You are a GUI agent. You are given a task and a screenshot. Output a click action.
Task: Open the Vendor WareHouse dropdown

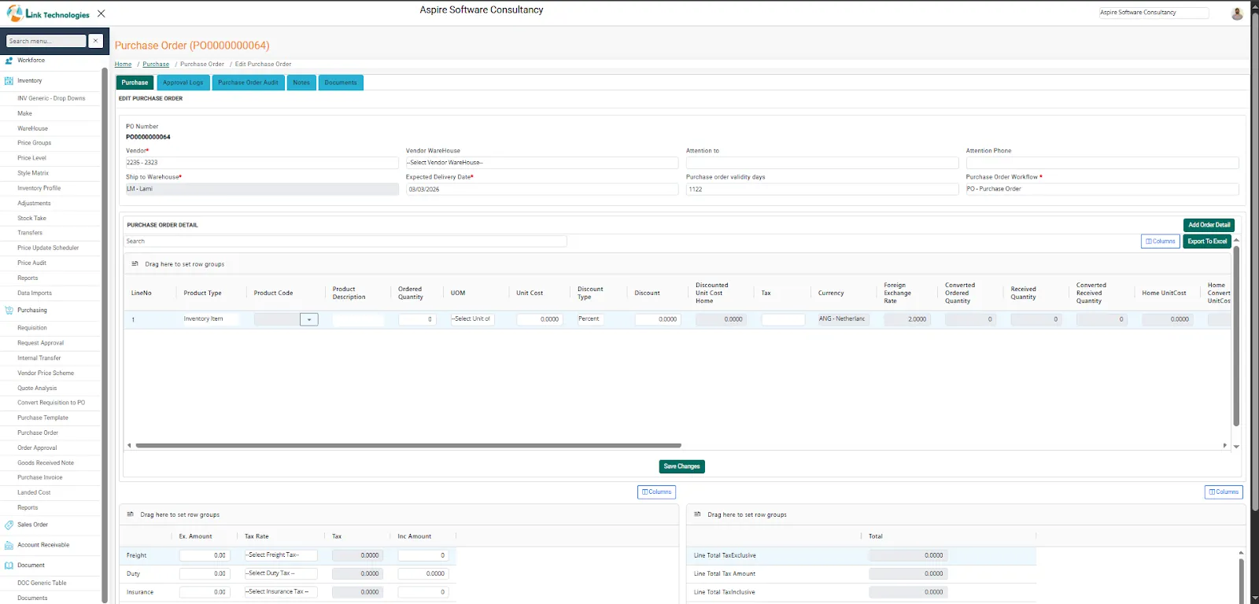[x=541, y=163]
